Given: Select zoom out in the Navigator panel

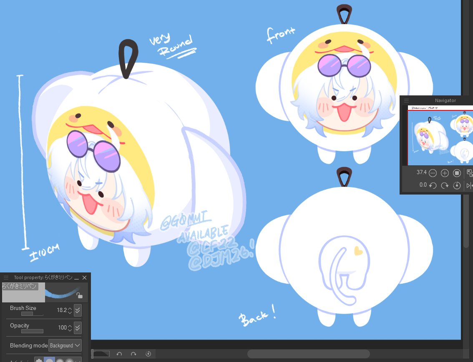Looking at the screenshot, I should click(433, 172).
